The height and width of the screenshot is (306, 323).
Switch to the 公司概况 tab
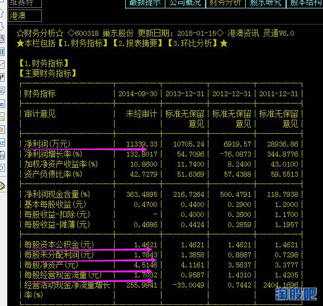click(x=186, y=4)
